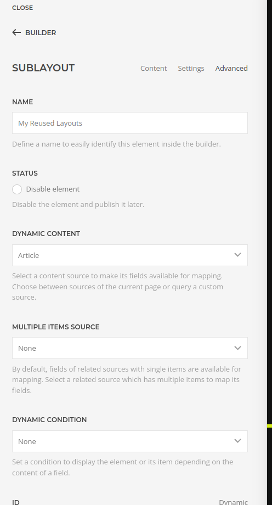Click the CLOSE link at the top

(x=22, y=8)
